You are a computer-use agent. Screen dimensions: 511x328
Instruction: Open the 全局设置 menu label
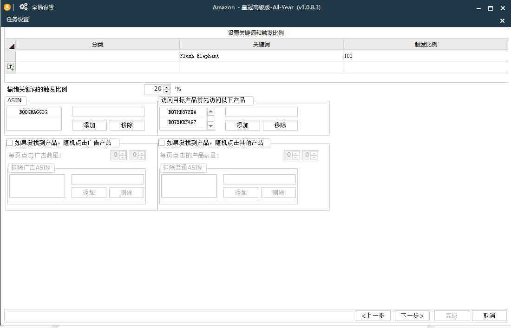43,7
